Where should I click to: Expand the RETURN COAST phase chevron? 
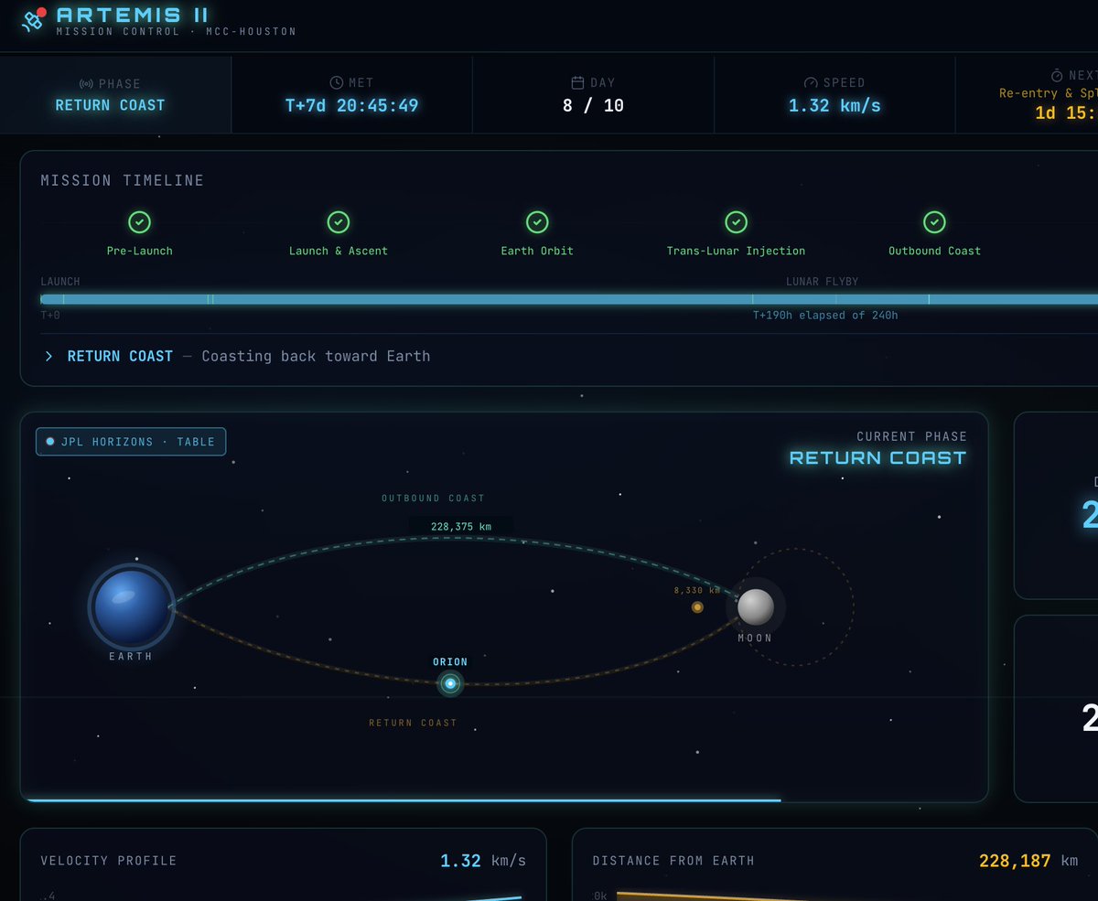49,357
